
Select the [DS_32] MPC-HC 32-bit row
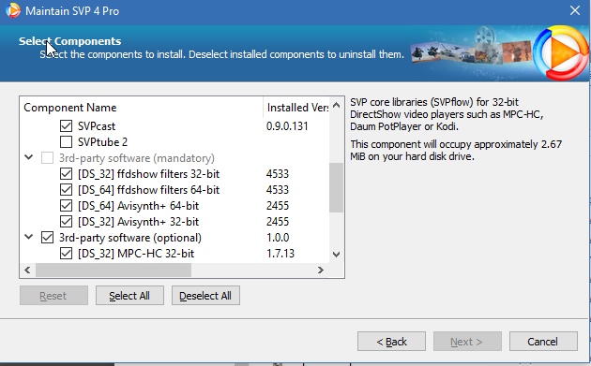point(136,254)
